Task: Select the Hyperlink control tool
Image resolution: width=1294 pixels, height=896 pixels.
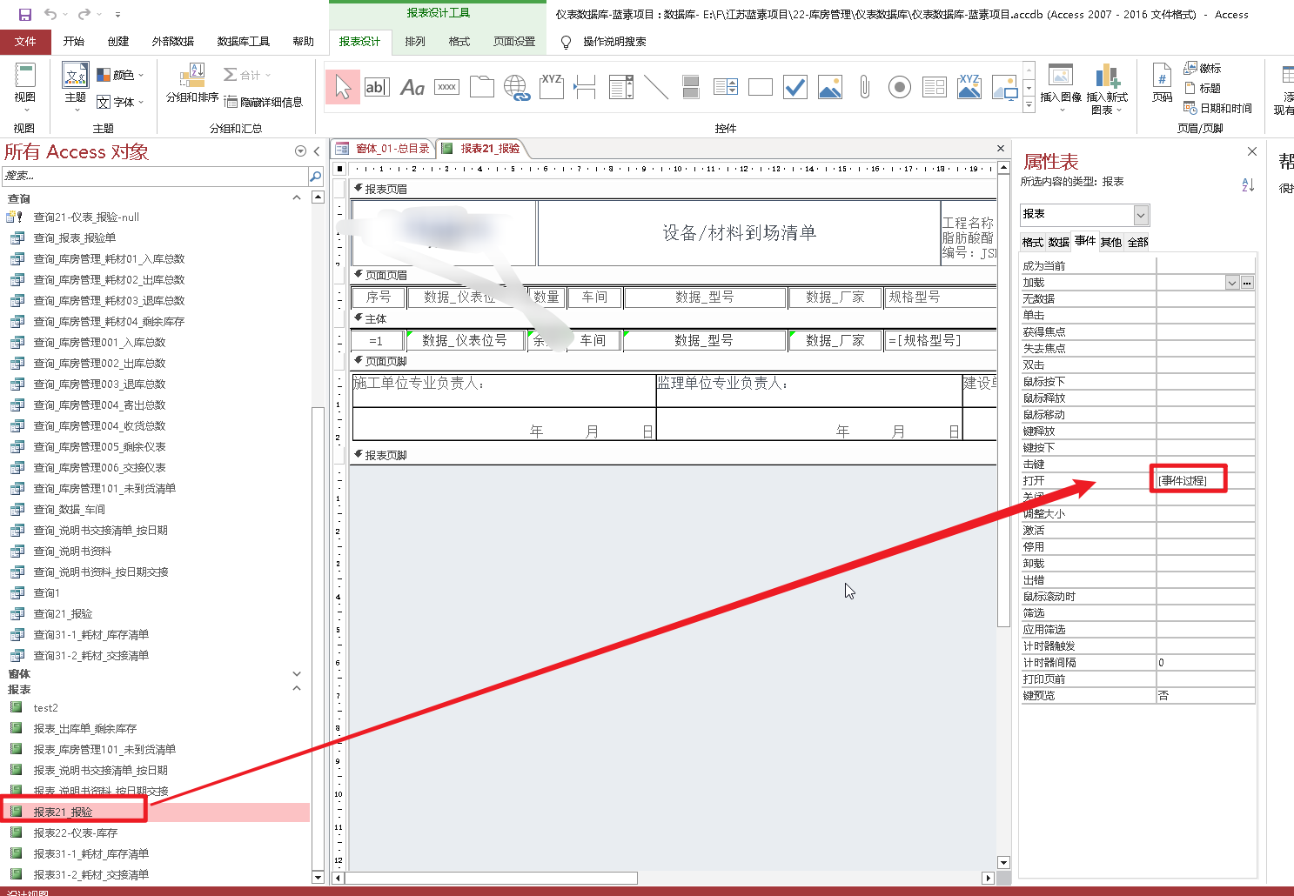Action: click(x=517, y=87)
